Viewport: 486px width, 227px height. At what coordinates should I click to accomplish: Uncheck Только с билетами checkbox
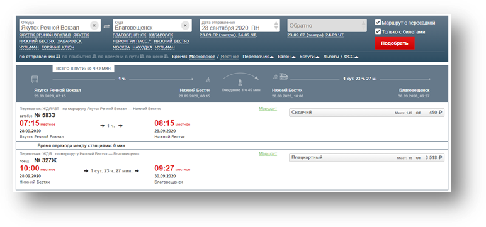378,31
